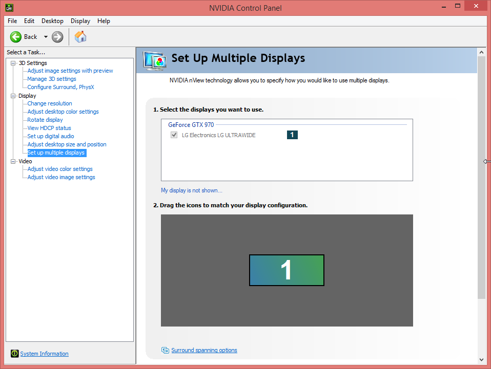Viewport: 491px width, 369px height.
Task: Click the Display category label in tree
Action: coord(27,96)
